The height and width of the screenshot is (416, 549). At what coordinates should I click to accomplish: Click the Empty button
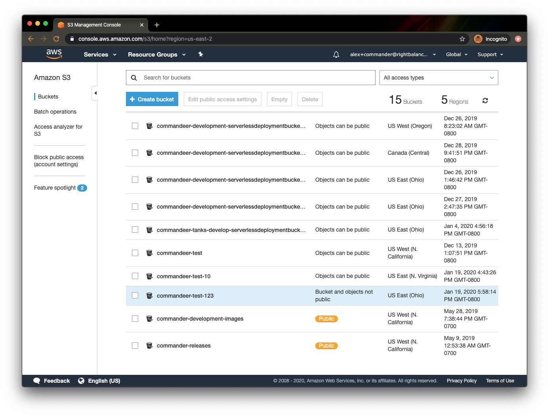tap(279, 99)
